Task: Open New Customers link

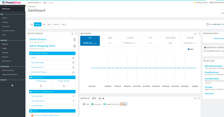Action: tap(37, 96)
